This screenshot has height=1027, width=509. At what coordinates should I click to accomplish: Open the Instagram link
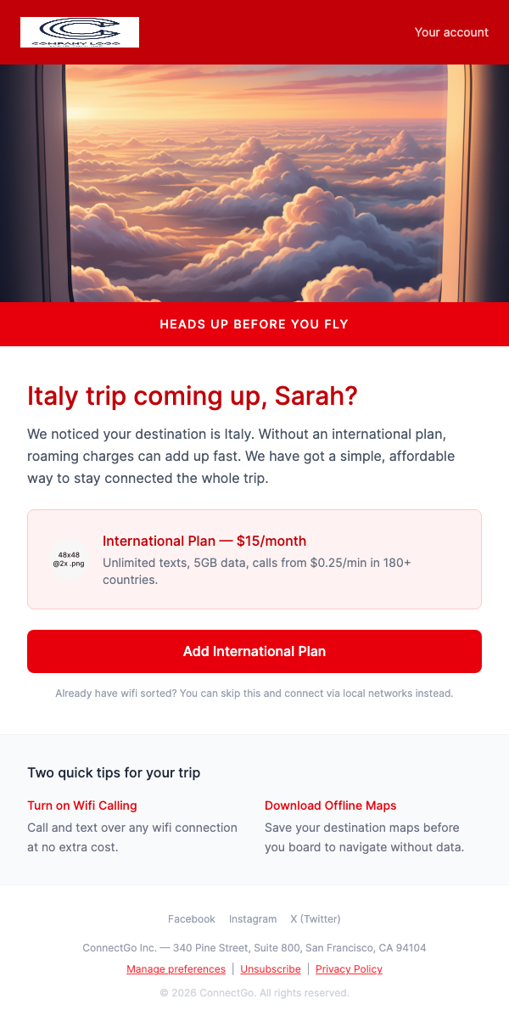253,918
